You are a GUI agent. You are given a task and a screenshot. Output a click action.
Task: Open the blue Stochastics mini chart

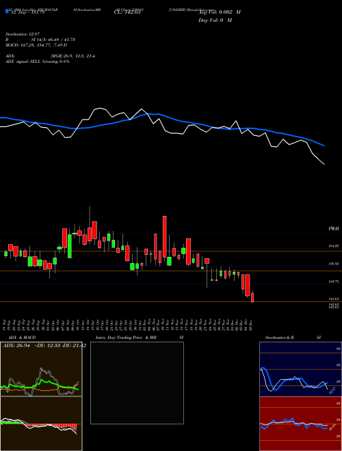300,369
